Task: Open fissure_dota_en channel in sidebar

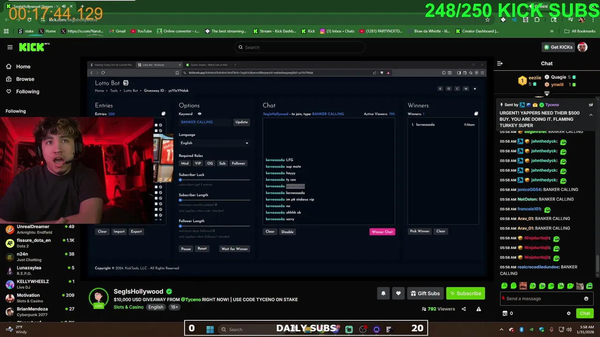Action: pos(40,243)
